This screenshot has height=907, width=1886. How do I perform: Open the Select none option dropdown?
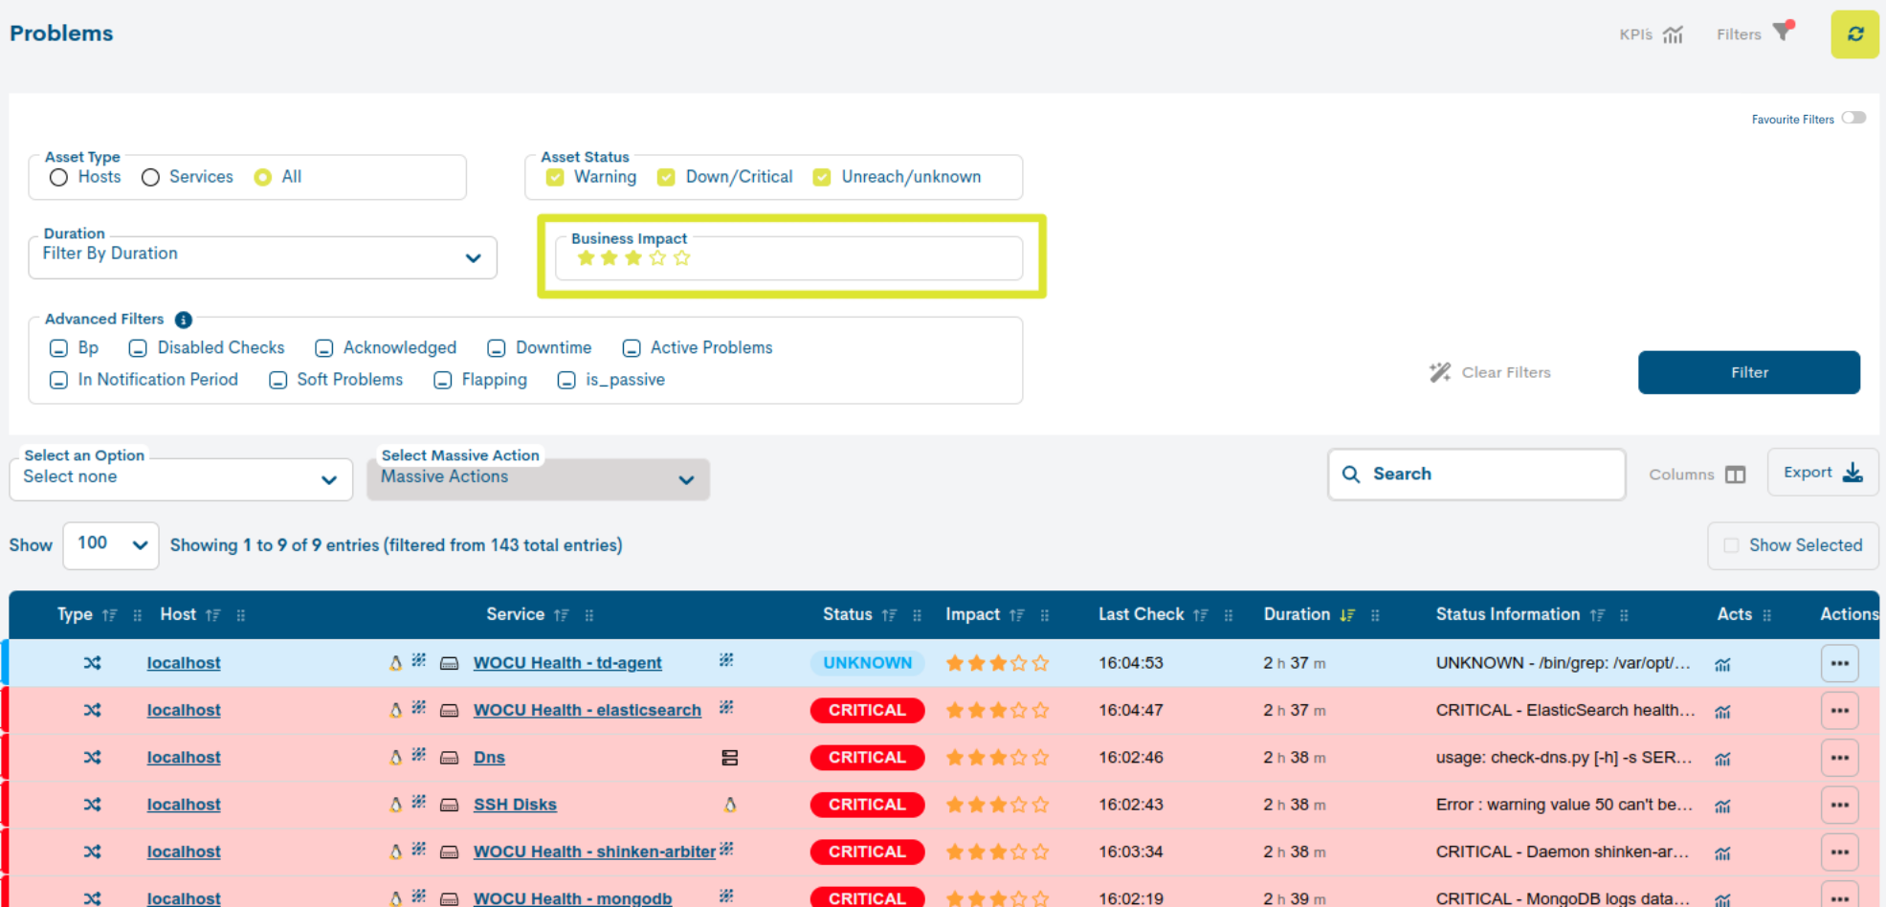pyautogui.click(x=181, y=478)
